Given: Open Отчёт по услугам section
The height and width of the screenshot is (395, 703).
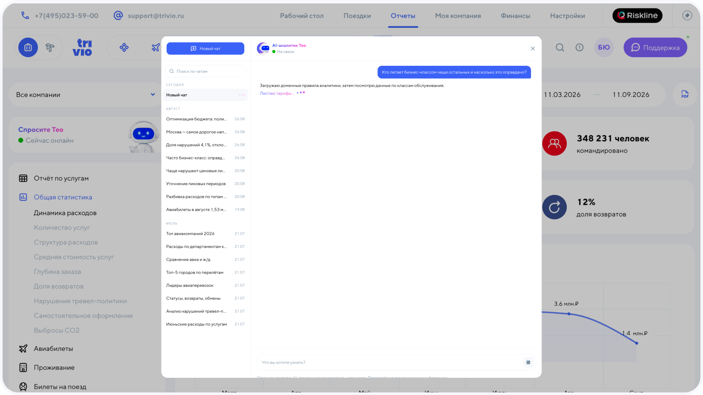Looking at the screenshot, I should [61, 178].
